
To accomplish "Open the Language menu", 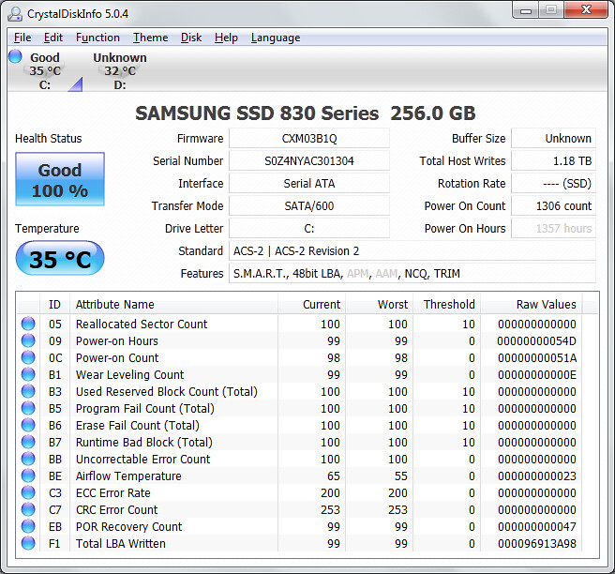I will (x=276, y=38).
